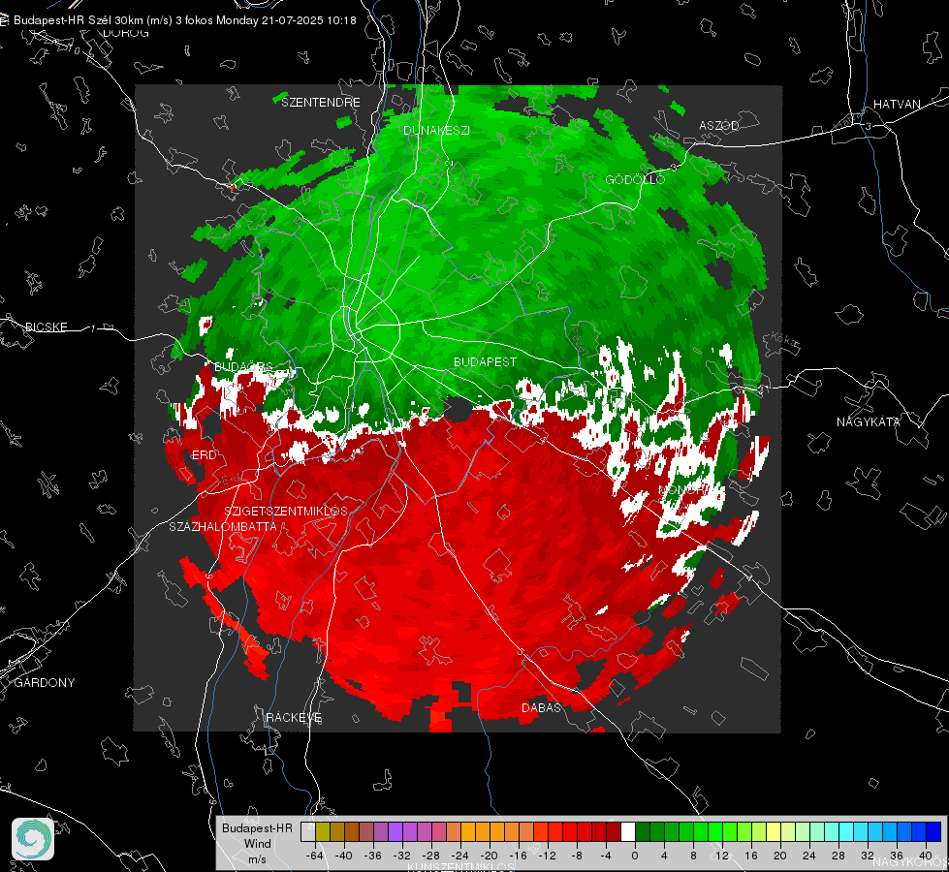Click the ERD town label
The width and height of the screenshot is (949, 872).
point(204,455)
